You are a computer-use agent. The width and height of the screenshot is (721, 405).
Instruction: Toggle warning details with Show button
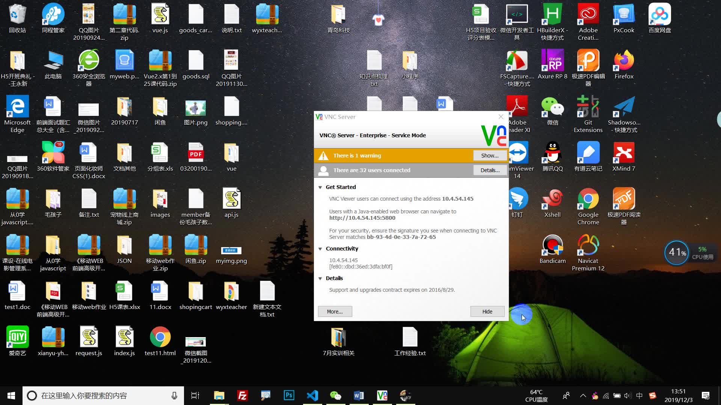(489, 155)
